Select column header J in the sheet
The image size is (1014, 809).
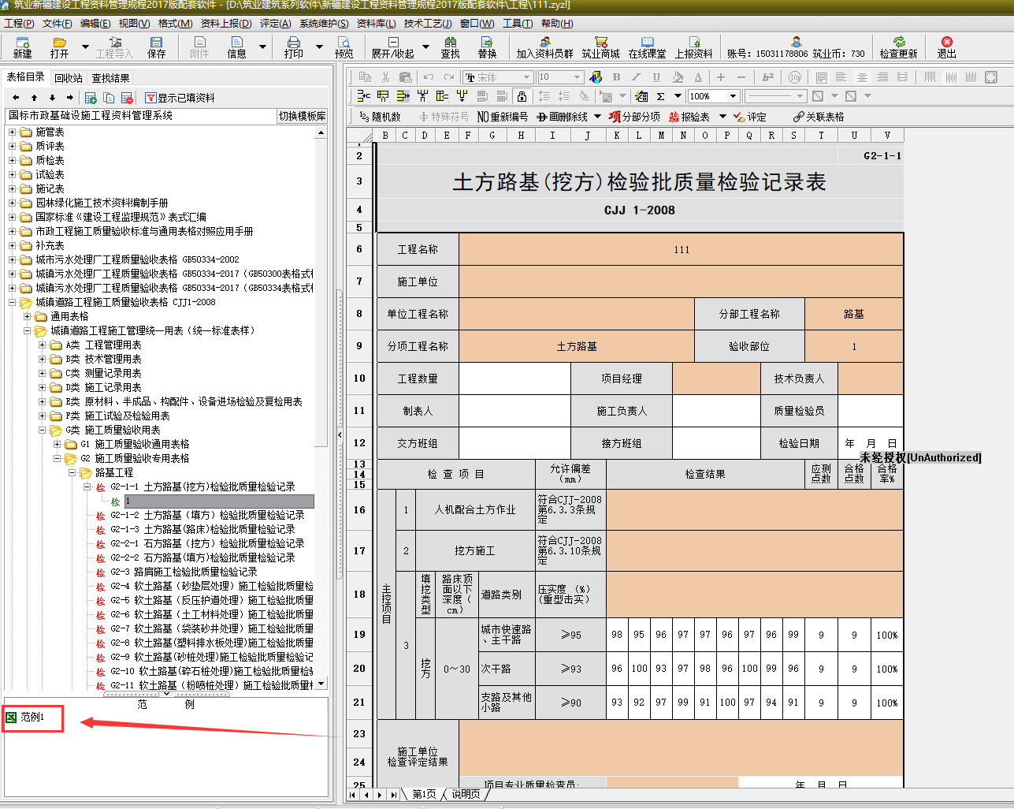pyautogui.click(x=587, y=135)
